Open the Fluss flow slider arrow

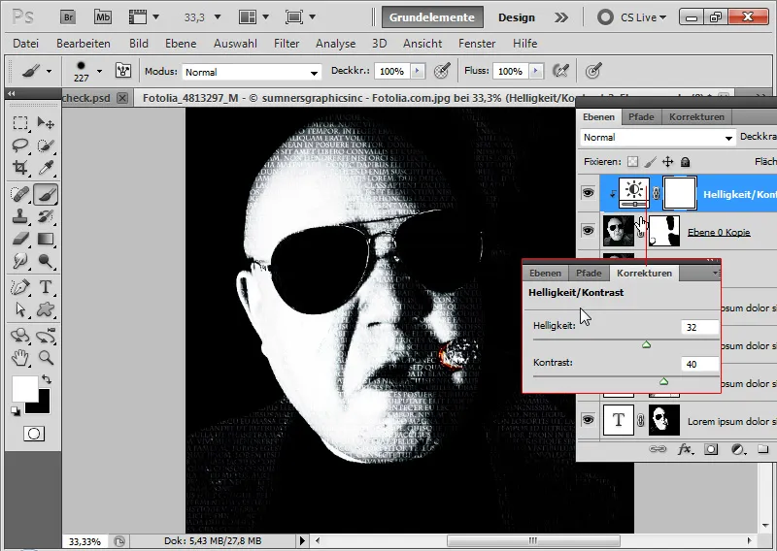(x=535, y=71)
